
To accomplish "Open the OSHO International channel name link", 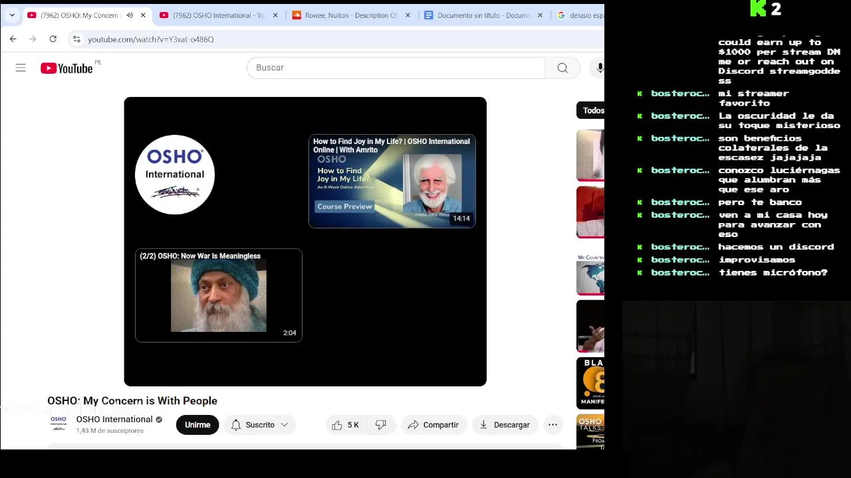I will 114,420.
